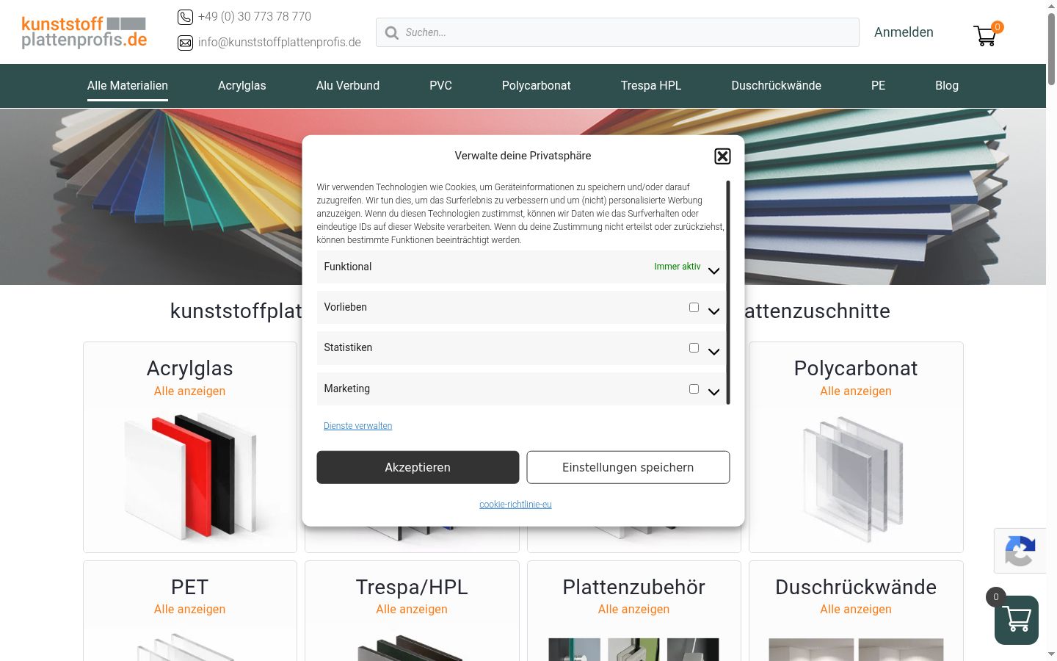
Task: Open the Acrylglas menu item
Action: pos(242,85)
